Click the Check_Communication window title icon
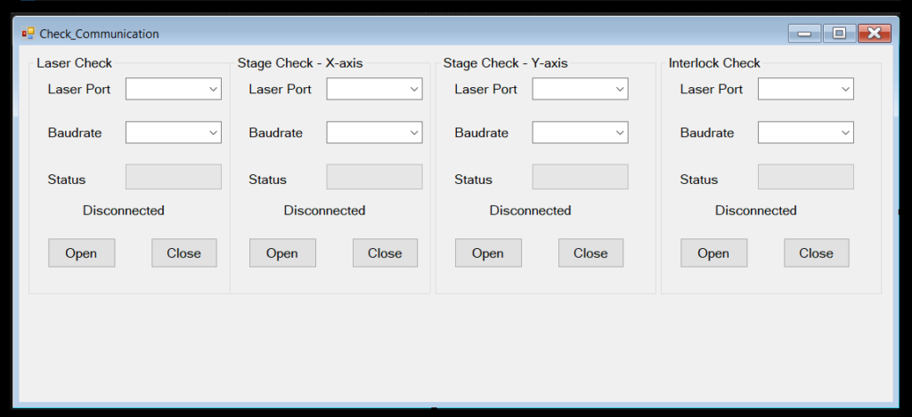Screen dimensions: 912x417 pos(28,34)
